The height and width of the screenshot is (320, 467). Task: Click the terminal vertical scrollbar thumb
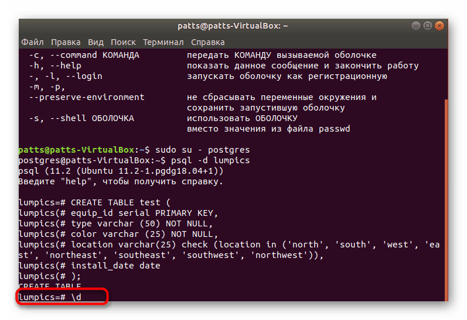[x=446, y=200]
